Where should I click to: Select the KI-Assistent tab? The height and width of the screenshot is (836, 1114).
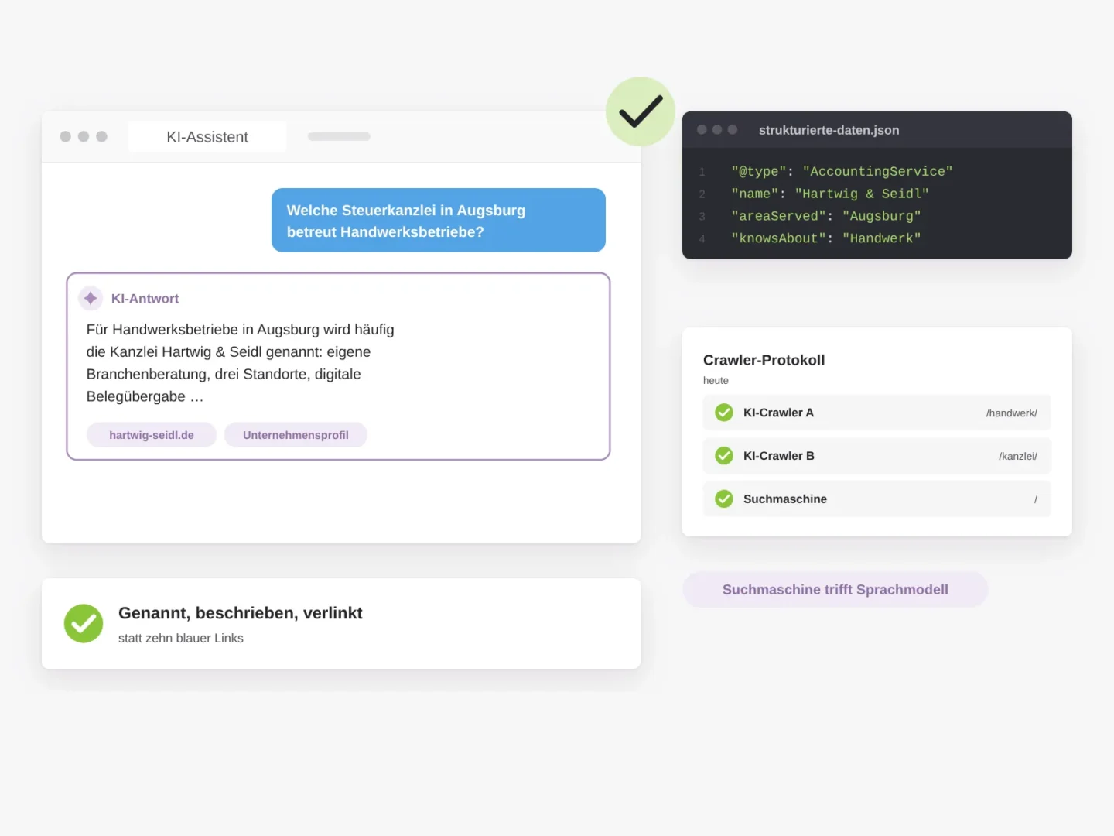(207, 137)
